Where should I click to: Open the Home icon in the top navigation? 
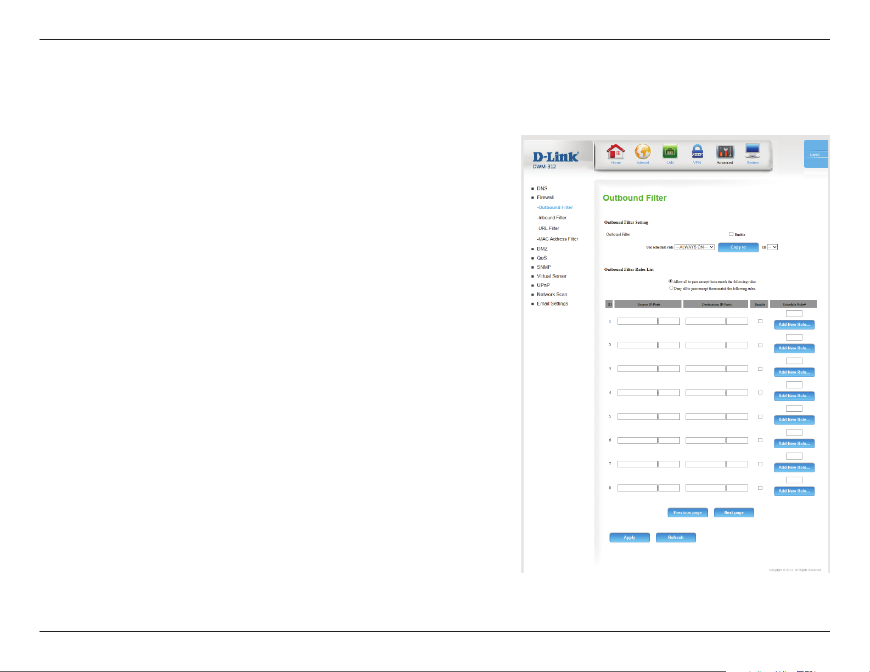[x=615, y=153]
